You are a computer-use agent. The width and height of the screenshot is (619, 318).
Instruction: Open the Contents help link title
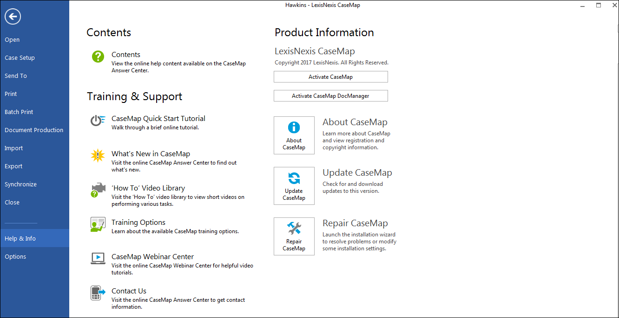(x=126, y=55)
